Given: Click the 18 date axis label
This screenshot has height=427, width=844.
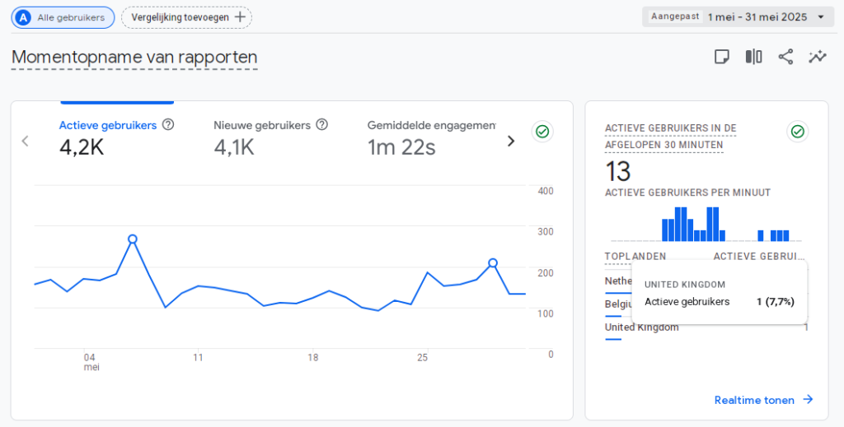Looking at the screenshot, I should 312,358.
